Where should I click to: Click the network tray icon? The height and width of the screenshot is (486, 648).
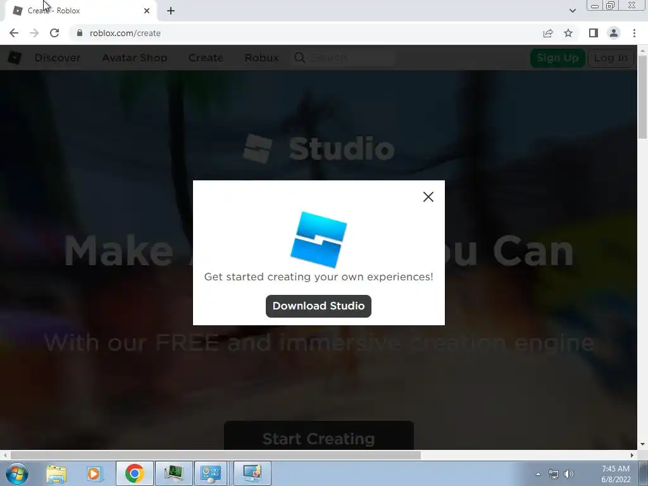click(553, 474)
